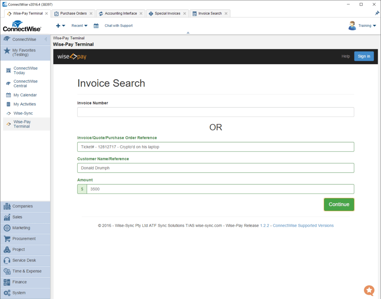Viewport: 381px width, 299px height.
Task: Open the calendar icon in top toolbar
Action: (96, 26)
